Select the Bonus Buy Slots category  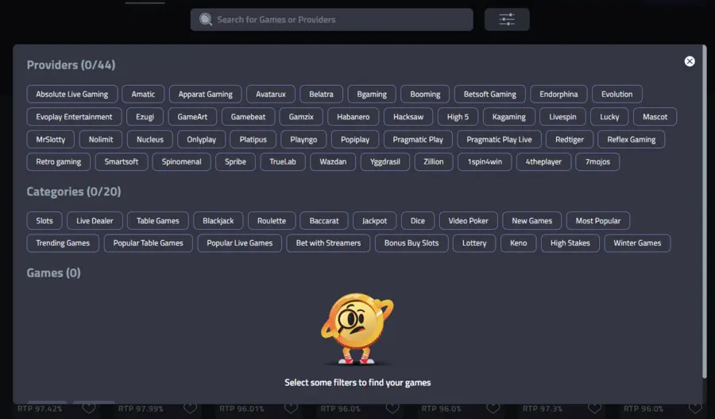412,242
